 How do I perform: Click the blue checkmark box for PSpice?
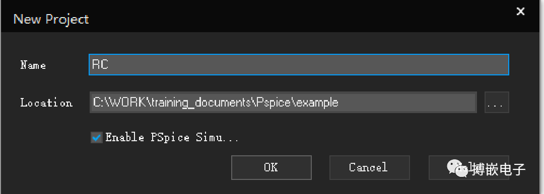[x=96, y=137]
